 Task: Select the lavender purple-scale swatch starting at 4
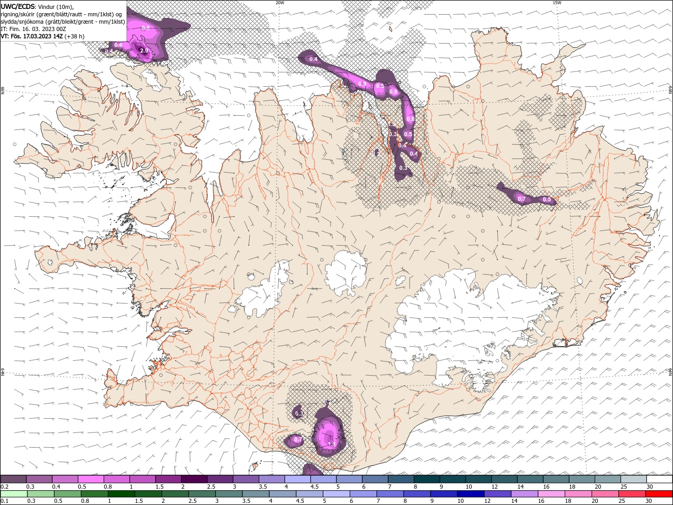tap(298, 479)
